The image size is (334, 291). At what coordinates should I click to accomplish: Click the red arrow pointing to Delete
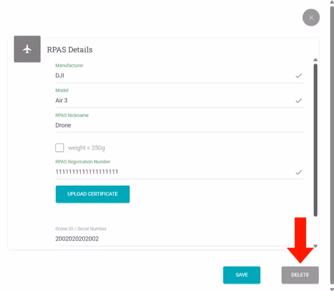(x=300, y=240)
